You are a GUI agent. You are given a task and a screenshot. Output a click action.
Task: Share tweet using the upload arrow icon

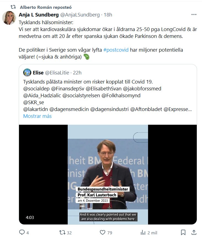(x=194, y=232)
